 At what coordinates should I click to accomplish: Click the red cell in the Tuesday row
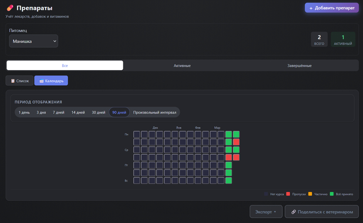pyautogui.click(x=236, y=142)
